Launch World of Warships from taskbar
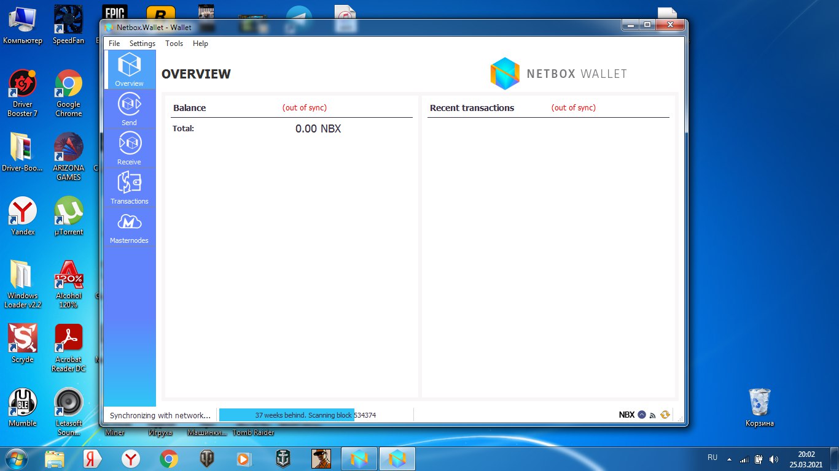This screenshot has width=839, height=471. tap(283, 459)
